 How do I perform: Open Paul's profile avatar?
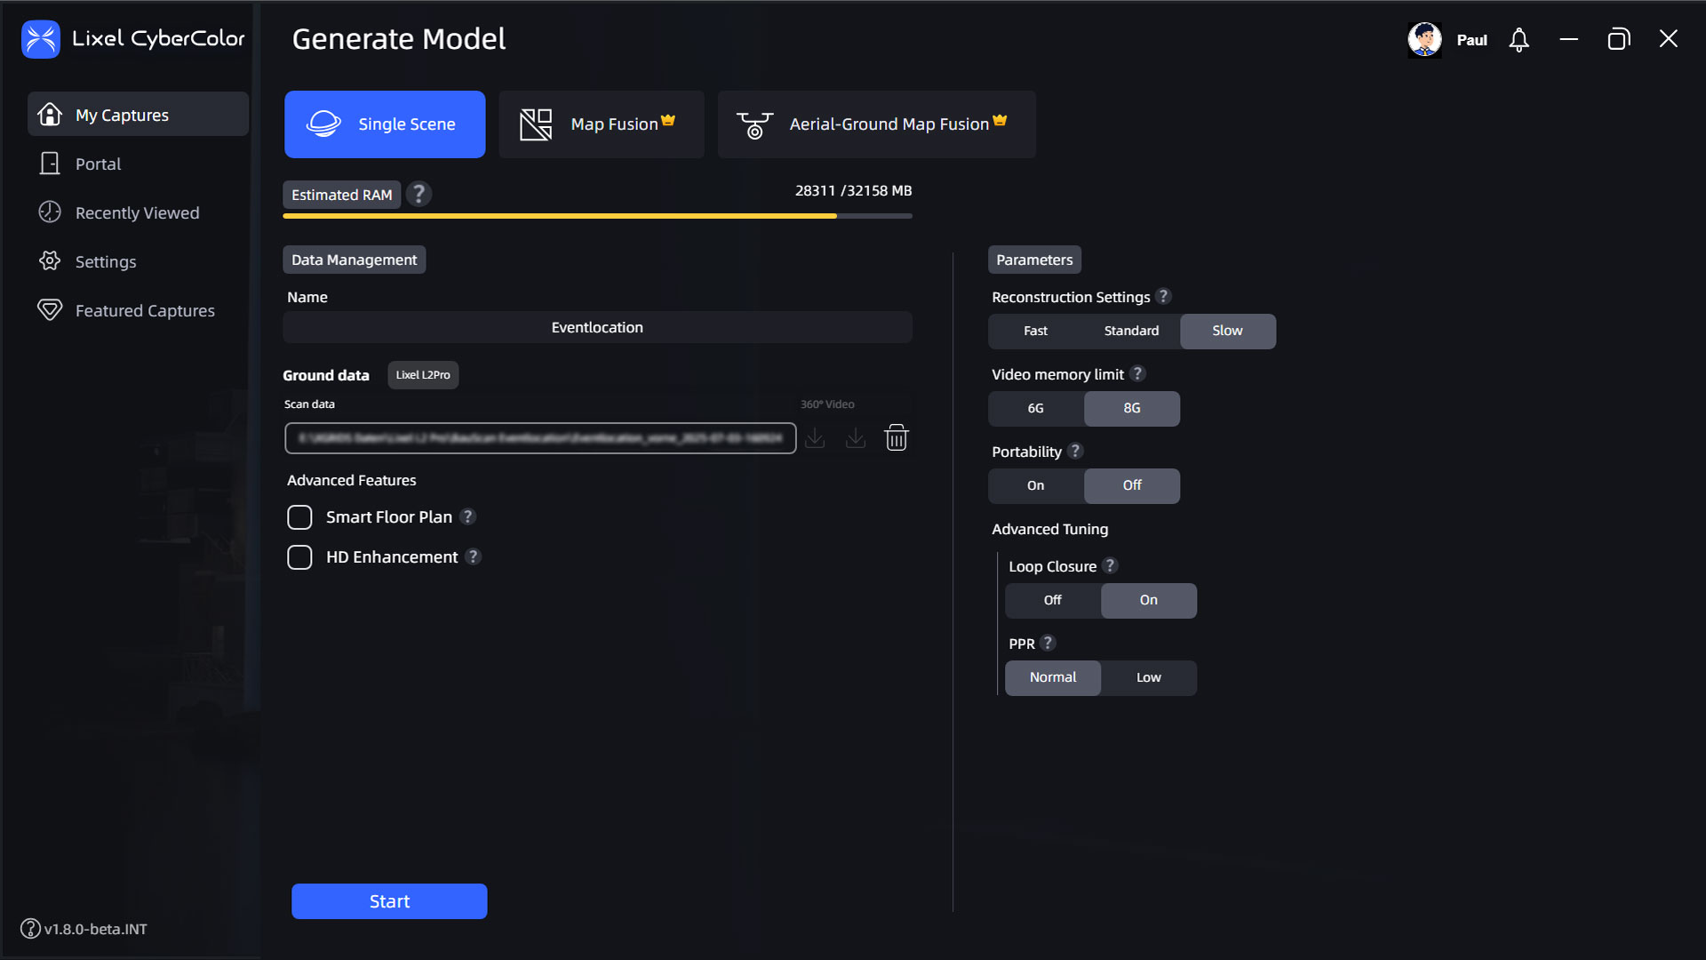(x=1424, y=40)
